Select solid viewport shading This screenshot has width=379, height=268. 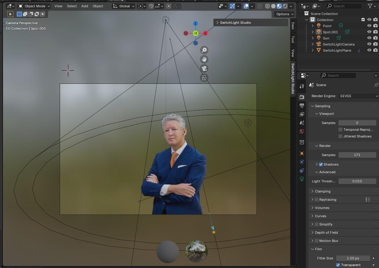click(273, 6)
